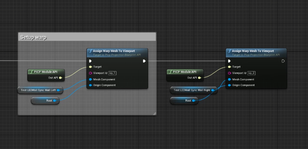
Task: Select Assign Warp Mesh node title for vp_1
Action: pos(114,51)
